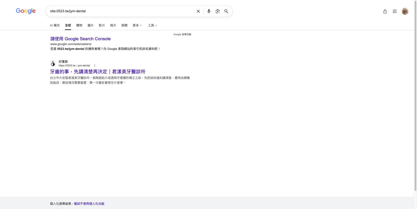Start voice search with microphone icon

(x=209, y=11)
